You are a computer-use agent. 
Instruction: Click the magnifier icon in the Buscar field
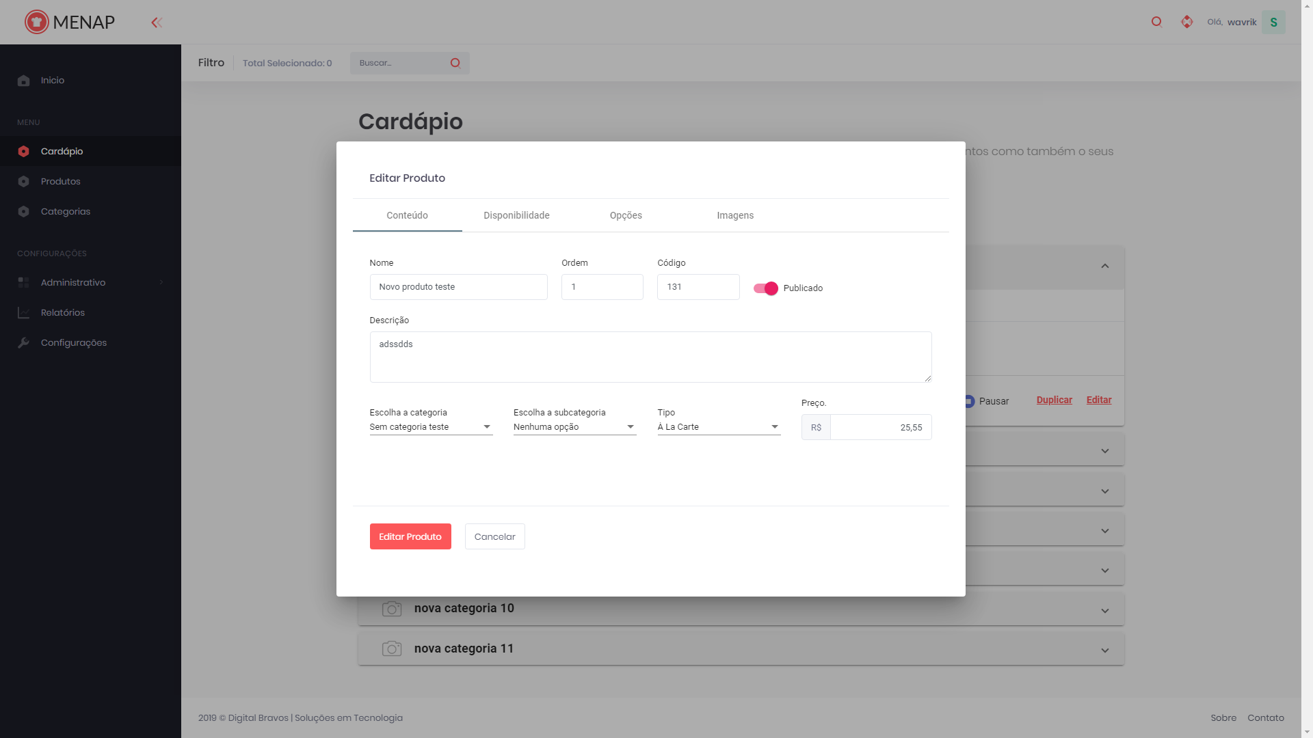(x=455, y=63)
